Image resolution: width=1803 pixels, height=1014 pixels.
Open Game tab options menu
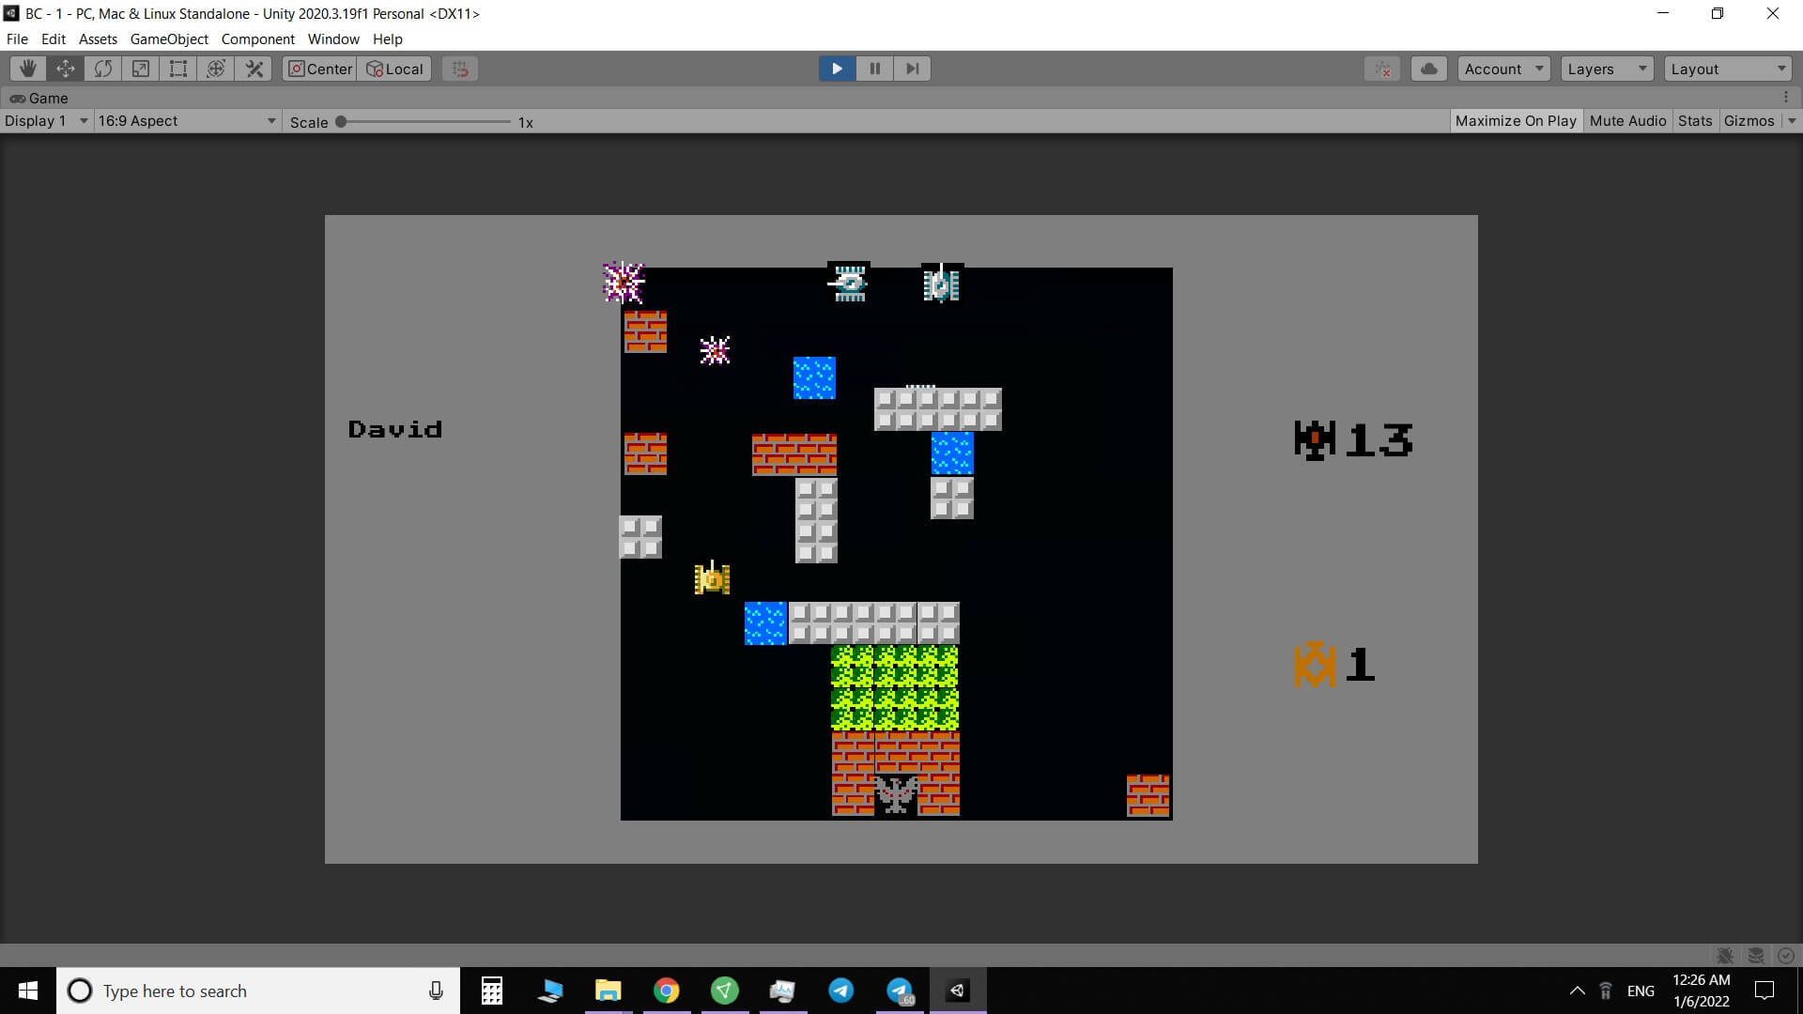point(1786,98)
